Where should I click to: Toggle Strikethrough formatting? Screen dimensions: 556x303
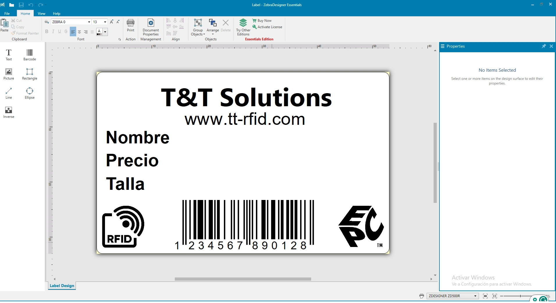(x=66, y=32)
